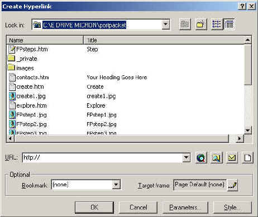This screenshot has height=217, width=258.
Task: Click pencil icon to change target frame
Action: (232, 185)
